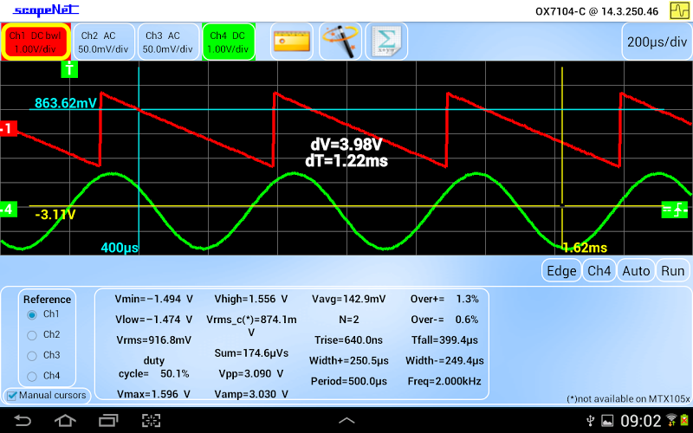Click the Vmax=1.596 V measurement
The image size is (693, 433).
[x=154, y=394]
